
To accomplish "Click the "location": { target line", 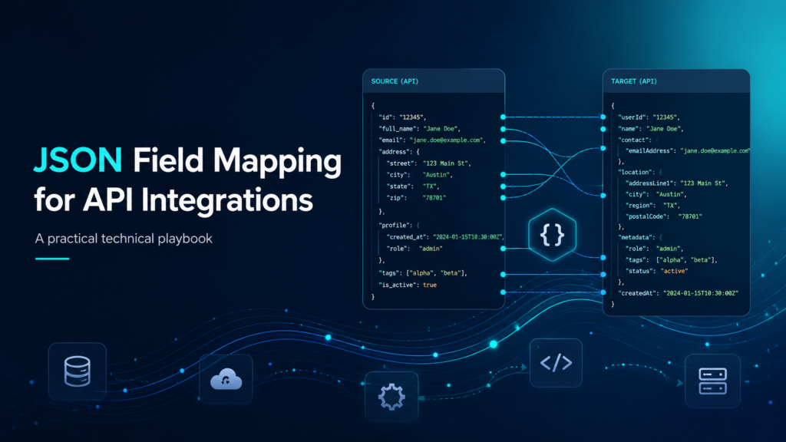I will tap(640, 173).
